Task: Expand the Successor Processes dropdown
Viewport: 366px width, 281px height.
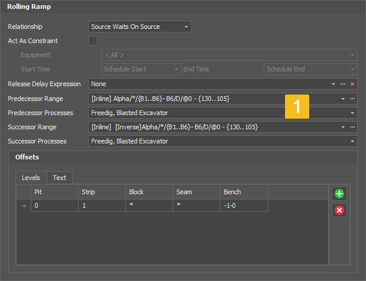Action: click(x=352, y=141)
